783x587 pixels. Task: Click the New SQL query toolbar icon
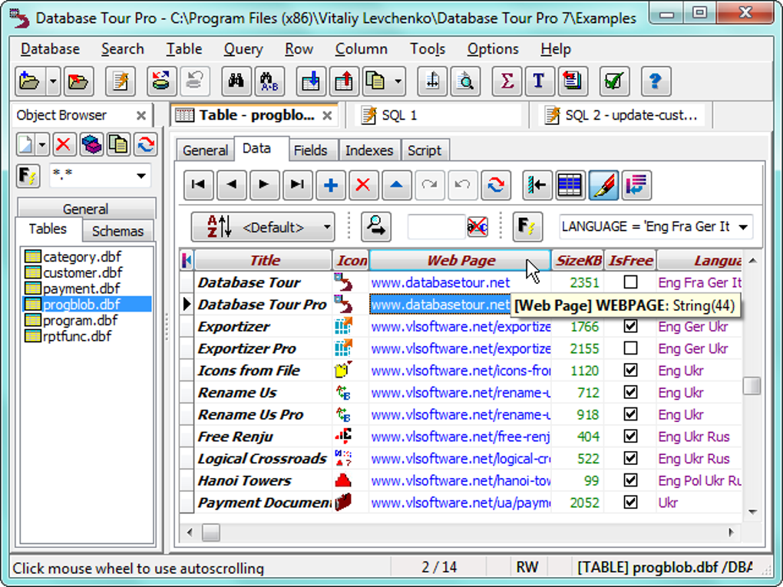click(x=121, y=81)
